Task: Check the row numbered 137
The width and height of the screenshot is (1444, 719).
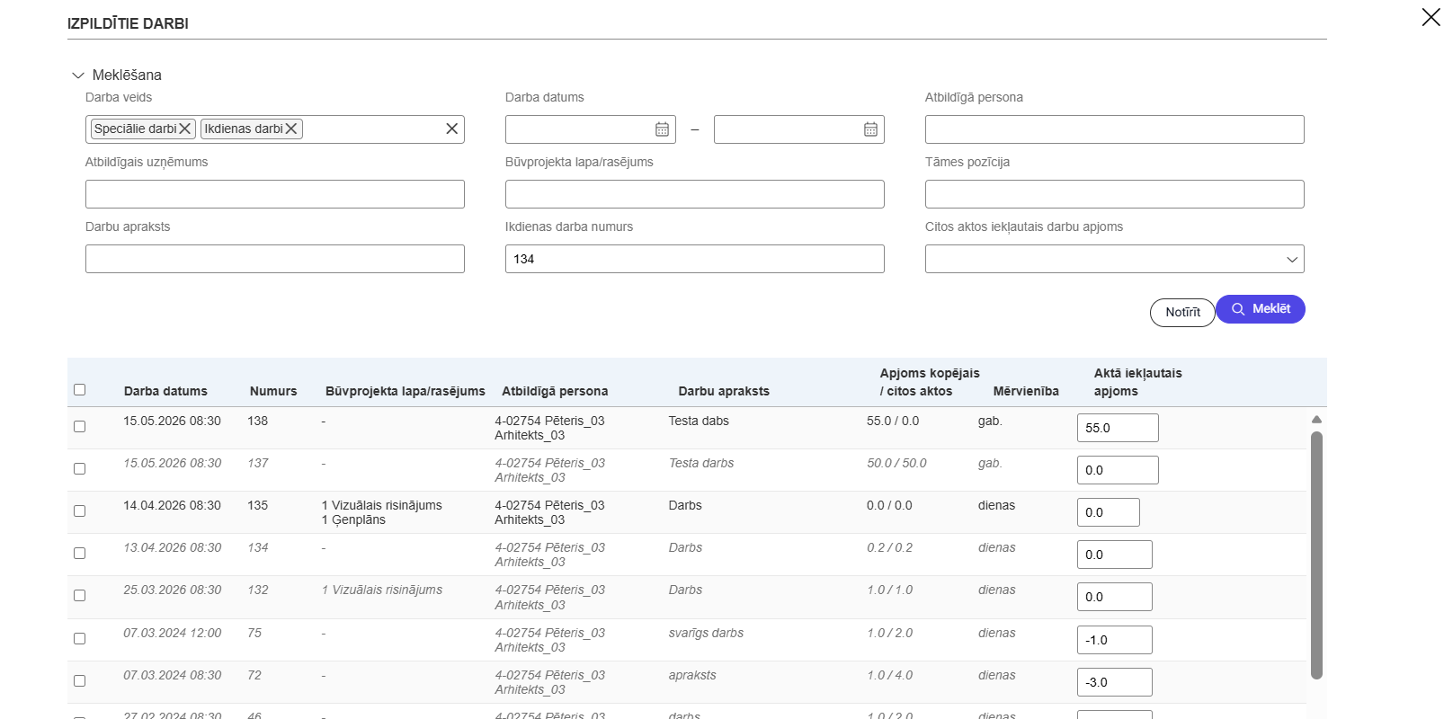Action: click(79, 468)
